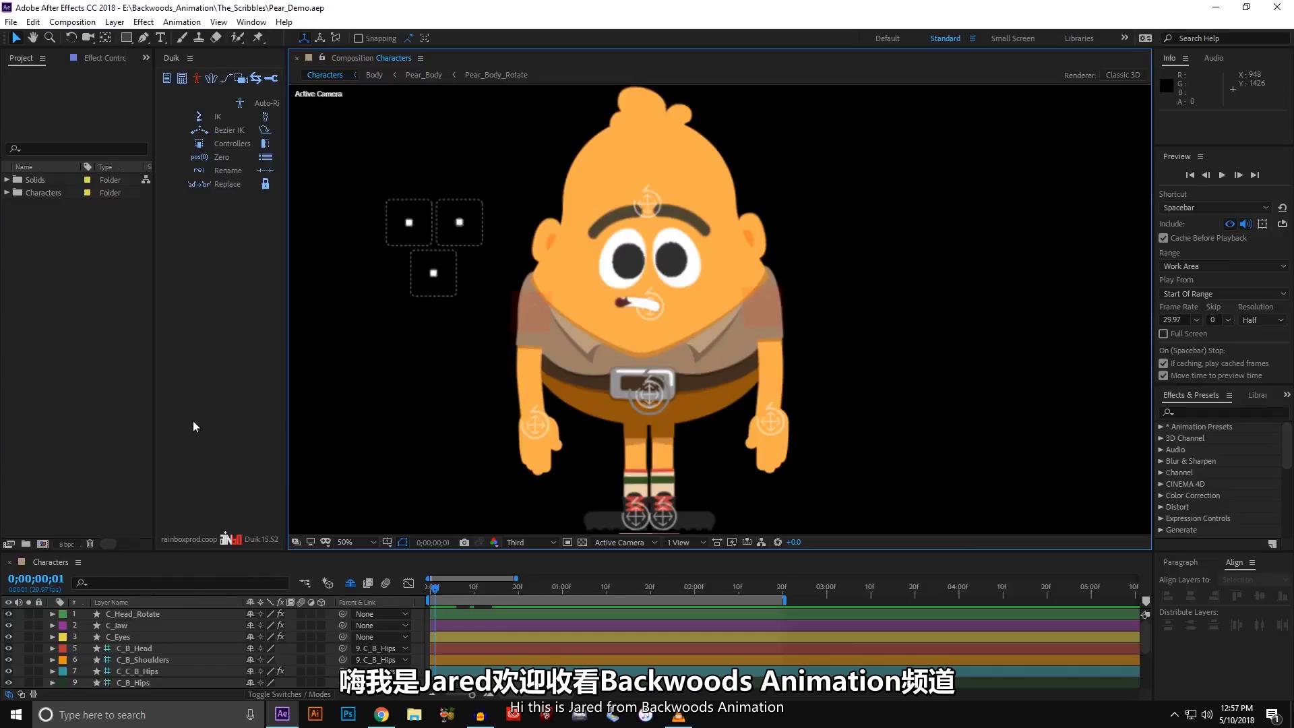Take a snapshot with camera icon
Viewport: 1294px width, 728px height.
[x=464, y=542]
